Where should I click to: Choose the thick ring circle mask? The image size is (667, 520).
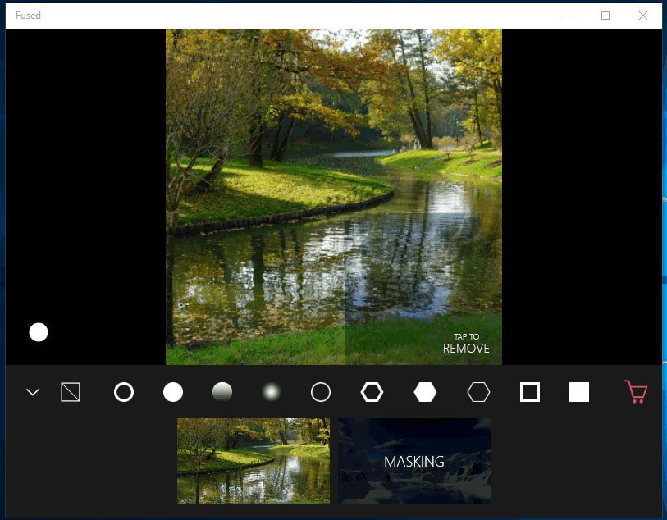tap(124, 392)
